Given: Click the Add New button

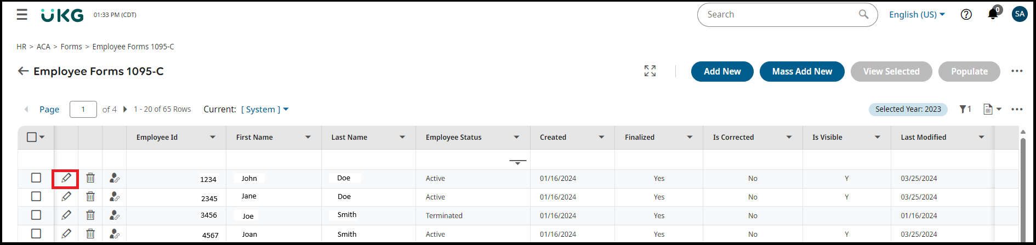Looking at the screenshot, I should coord(722,71).
